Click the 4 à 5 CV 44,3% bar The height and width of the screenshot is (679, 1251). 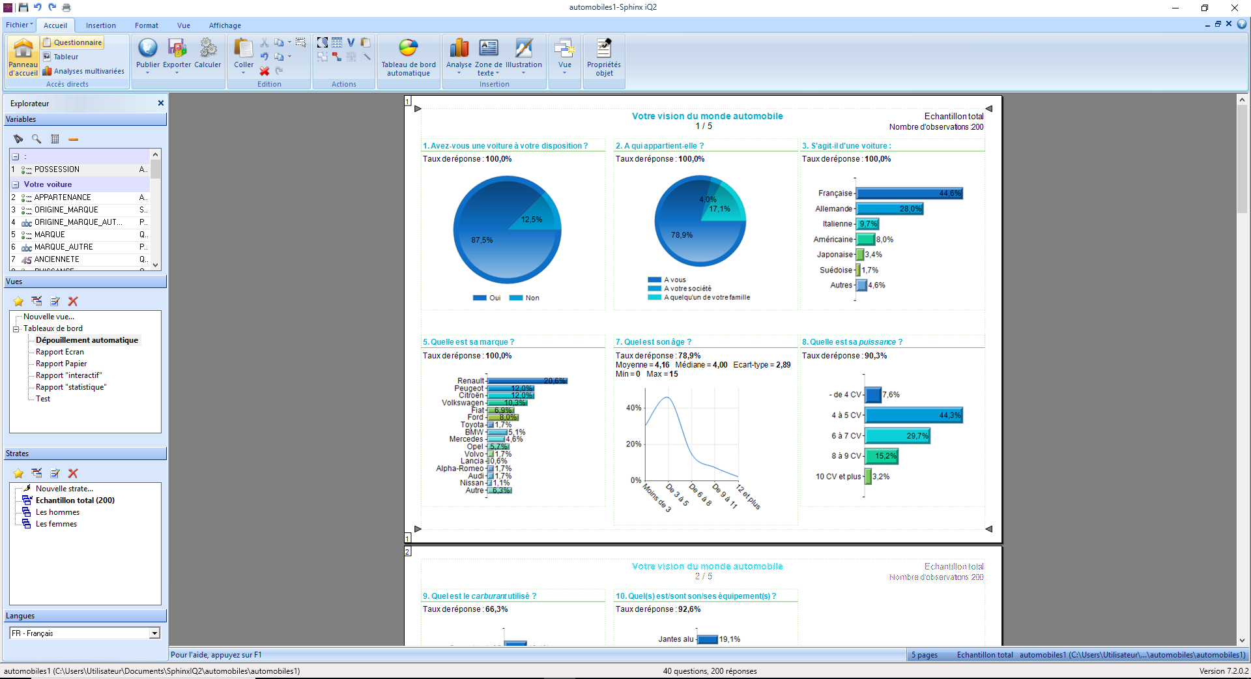click(914, 415)
